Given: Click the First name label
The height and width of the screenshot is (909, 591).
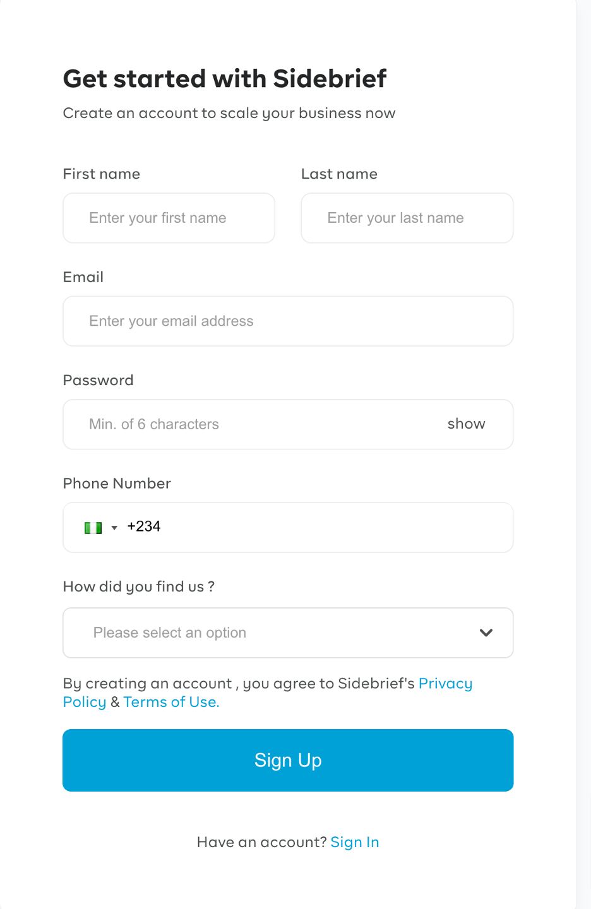Looking at the screenshot, I should pos(102,174).
